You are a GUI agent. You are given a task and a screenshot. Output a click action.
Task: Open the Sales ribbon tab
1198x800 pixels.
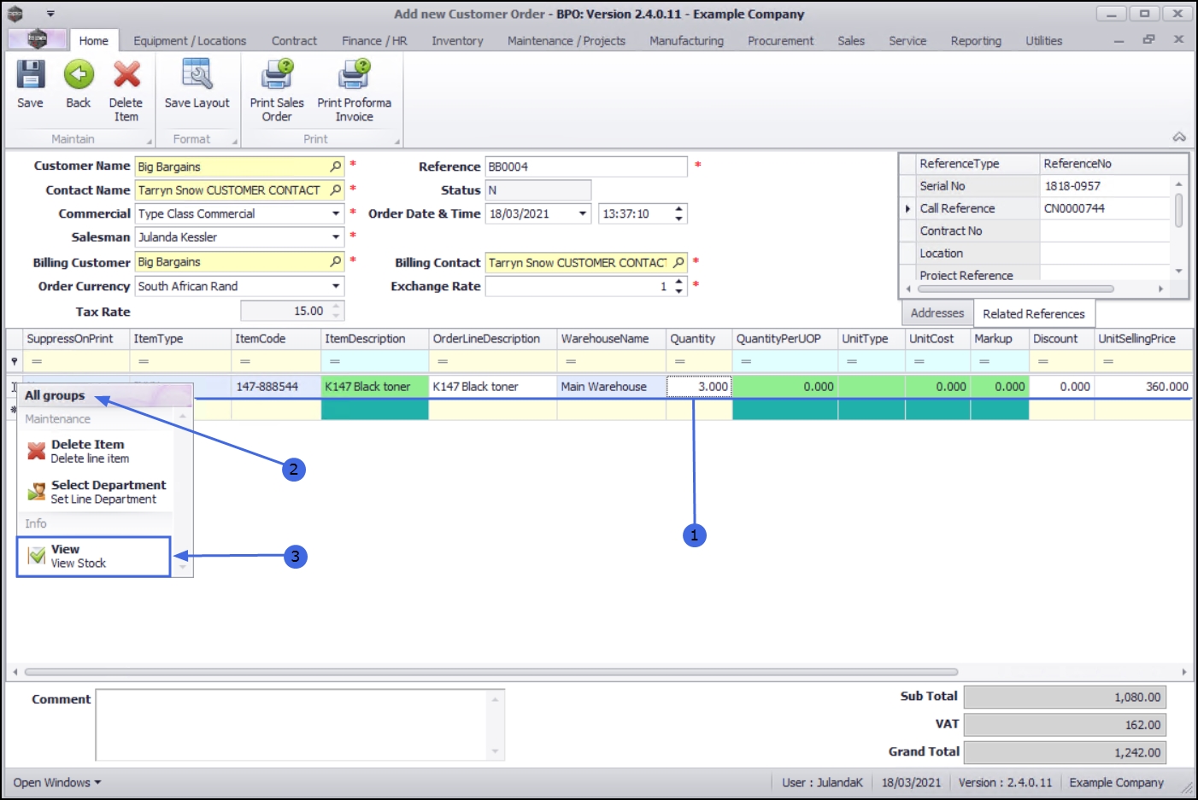pyautogui.click(x=851, y=40)
